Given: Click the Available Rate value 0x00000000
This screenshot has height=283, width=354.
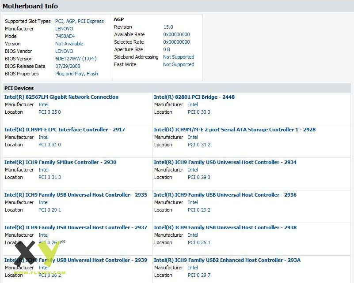Looking at the screenshot, I should (x=176, y=34).
